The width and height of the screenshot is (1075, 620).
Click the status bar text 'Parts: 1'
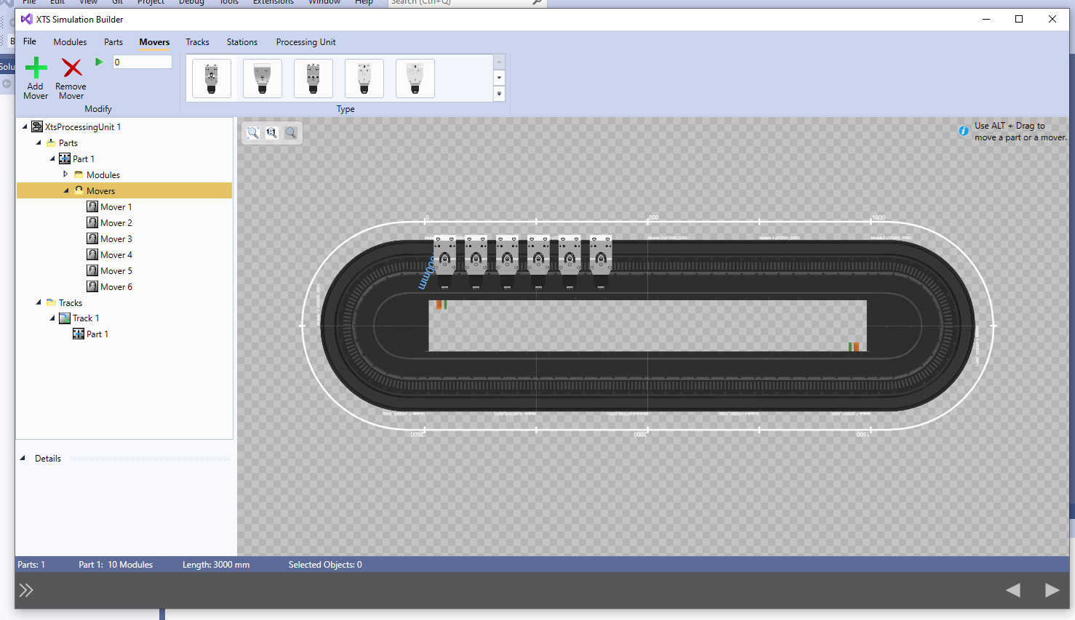coord(31,565)
